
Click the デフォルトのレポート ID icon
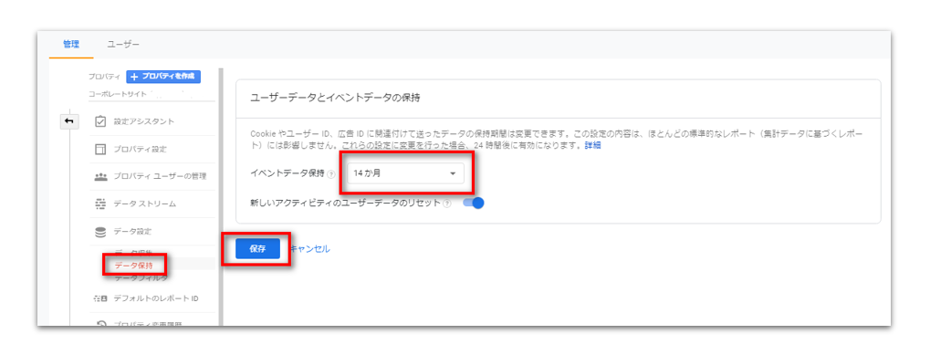100,298
